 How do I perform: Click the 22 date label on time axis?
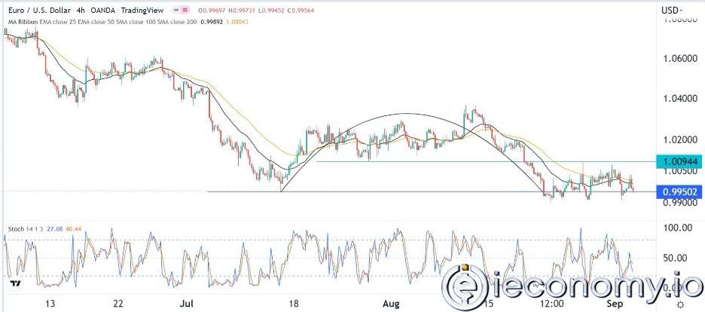click(118, 304)
